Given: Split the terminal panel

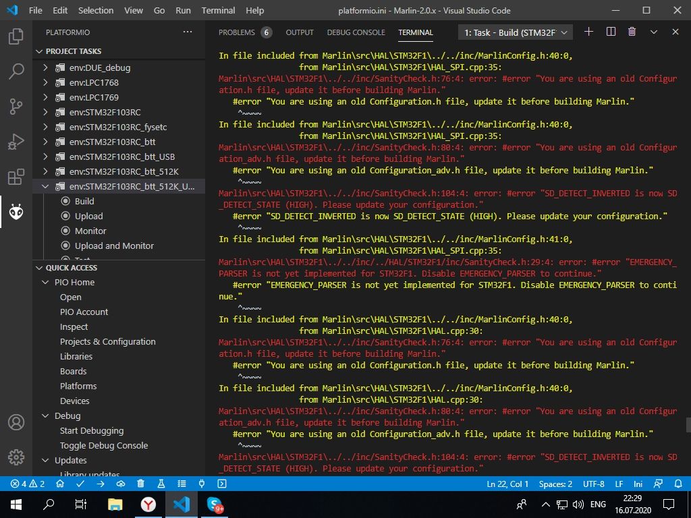Looking at the screenshot, I should [x=611, y=32].
